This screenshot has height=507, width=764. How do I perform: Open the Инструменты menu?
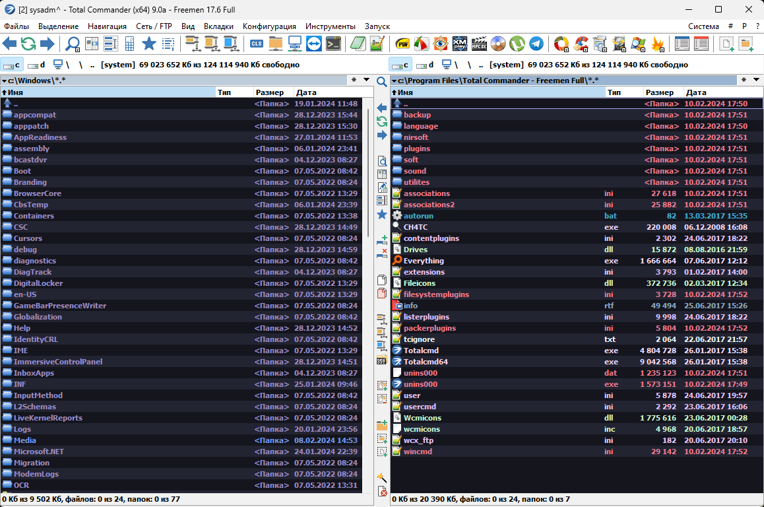(330, 26)
